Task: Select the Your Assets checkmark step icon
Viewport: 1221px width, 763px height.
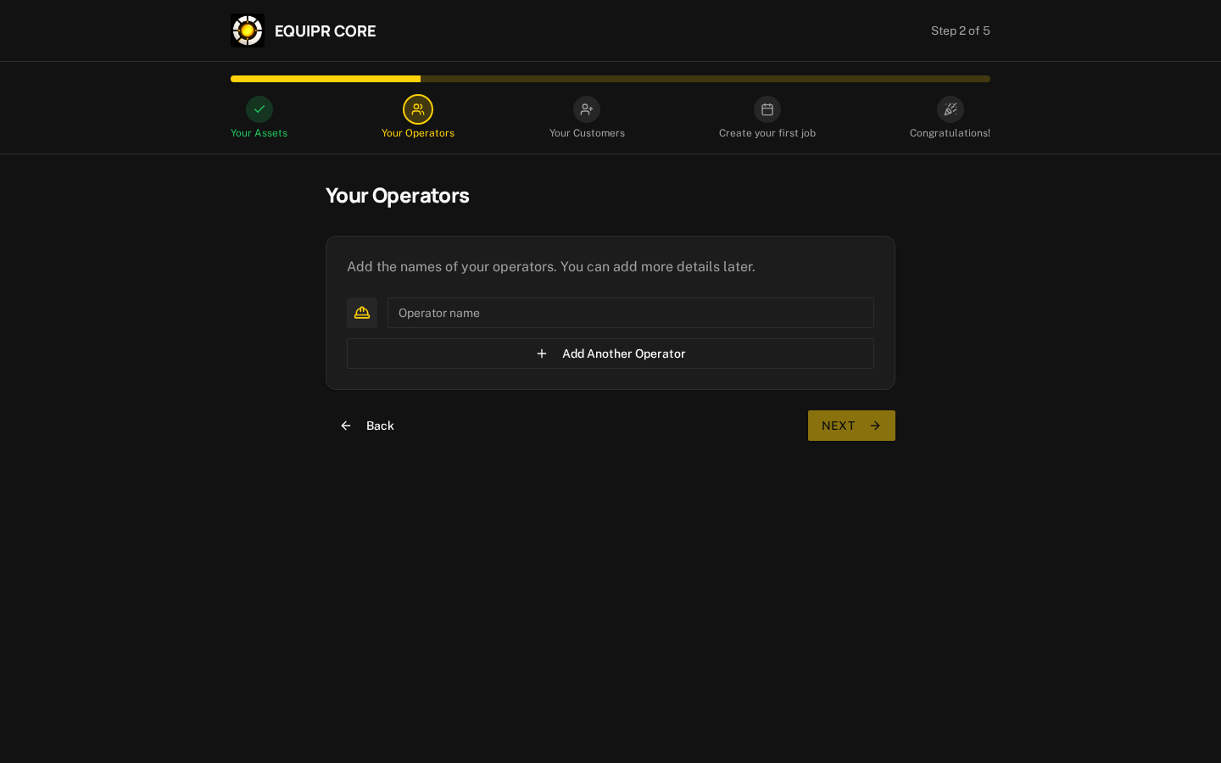Action: coord(259,109)
